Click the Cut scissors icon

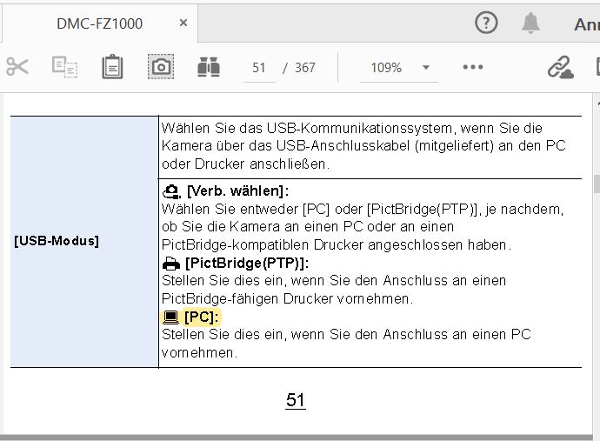(17, 67)
